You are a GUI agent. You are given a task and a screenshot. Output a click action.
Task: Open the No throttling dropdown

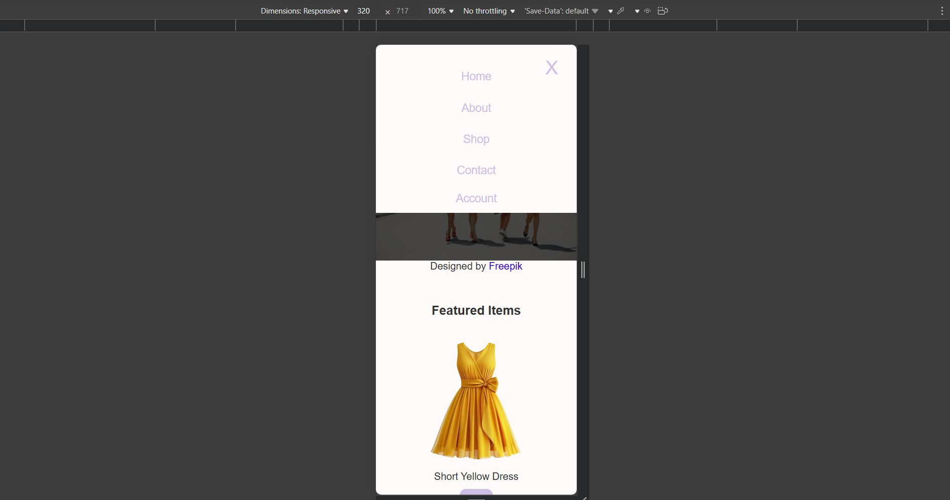tap(488, 11)
